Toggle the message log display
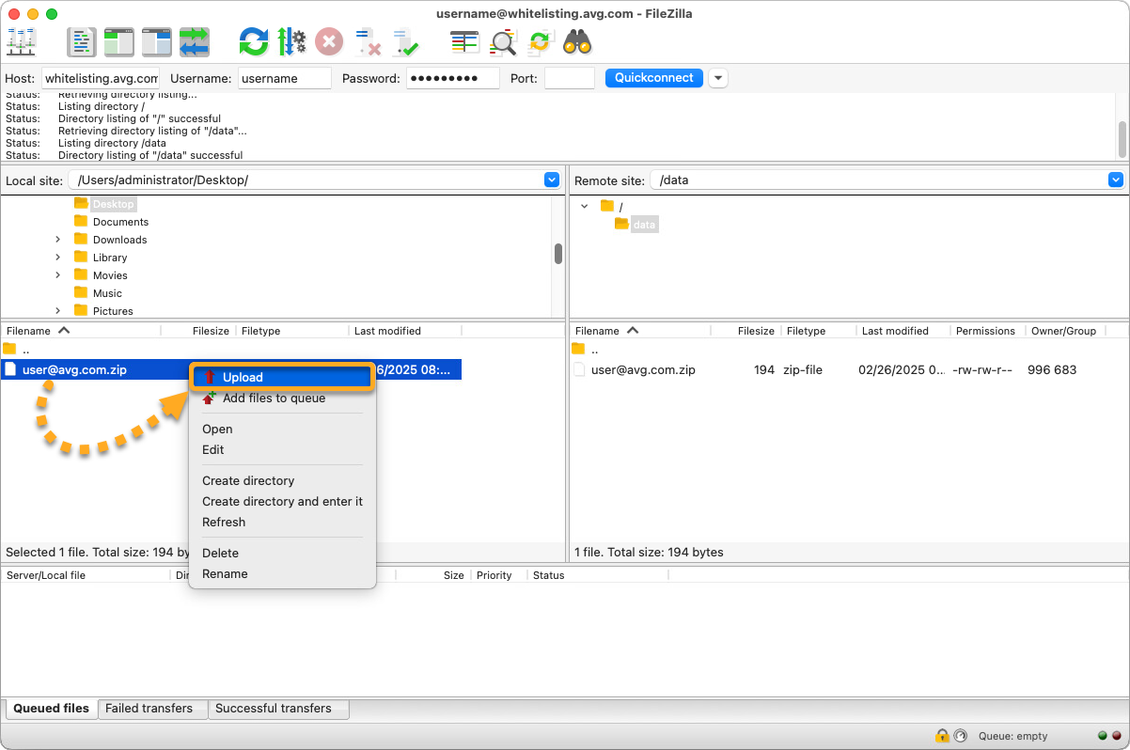 [x=82, y=42]
